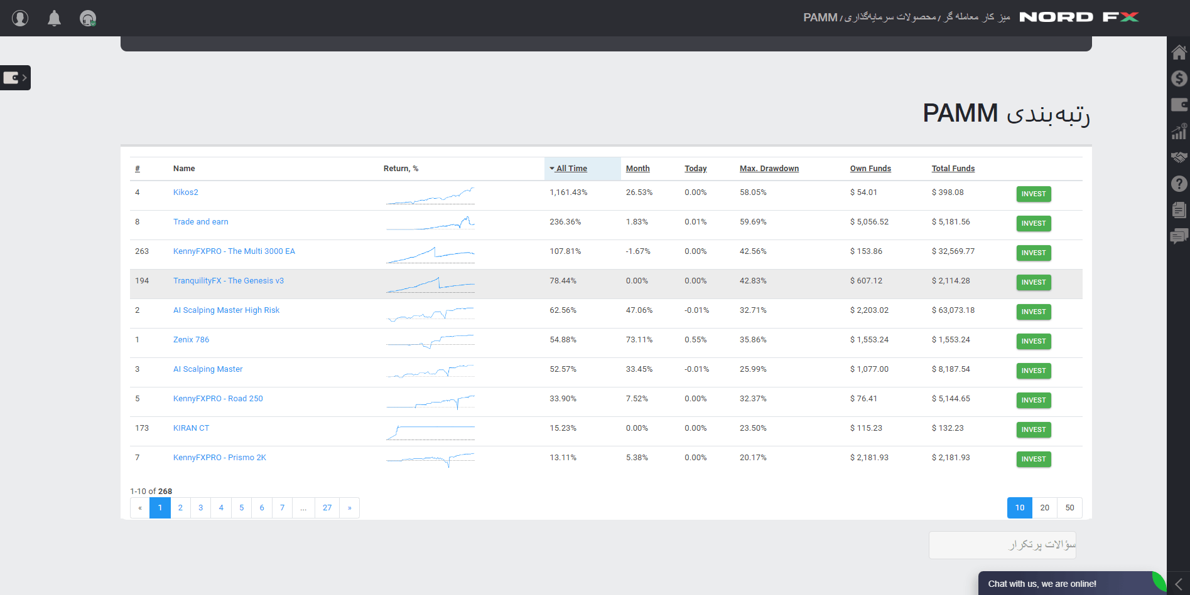Open the documents sidebar icon

click(x=1179, y=209)
